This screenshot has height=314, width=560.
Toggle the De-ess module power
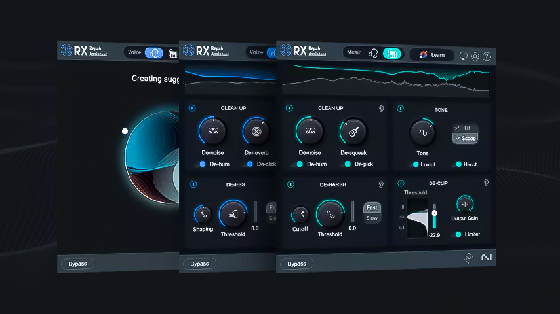pos(193,184)
